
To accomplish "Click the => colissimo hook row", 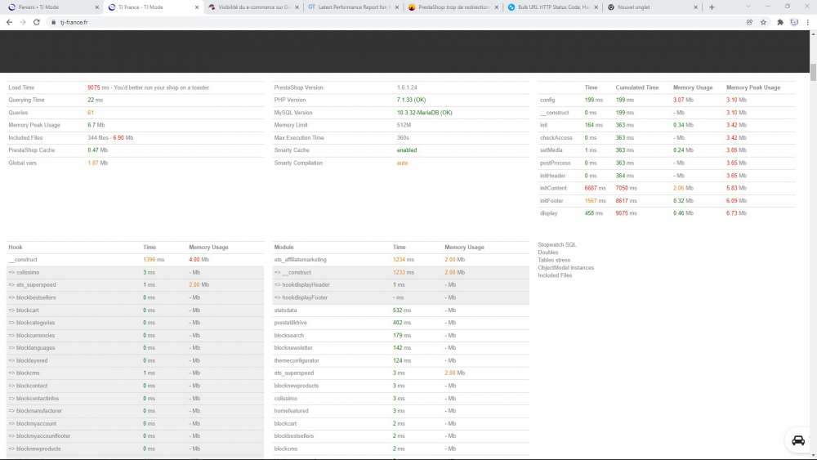I will [x=135, y=272].
